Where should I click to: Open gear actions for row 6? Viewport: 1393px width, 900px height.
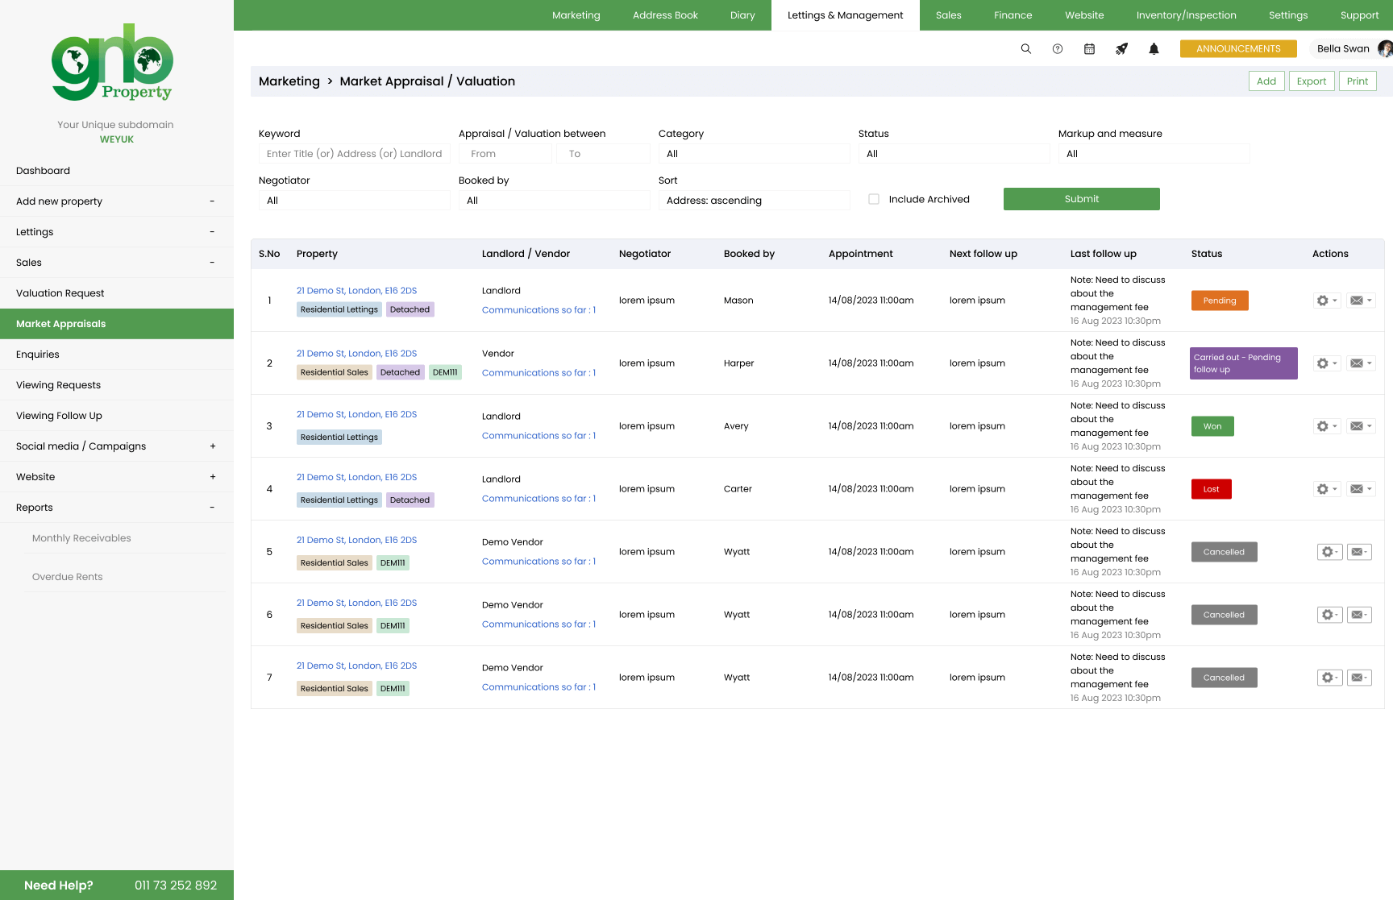[1329, 615]
